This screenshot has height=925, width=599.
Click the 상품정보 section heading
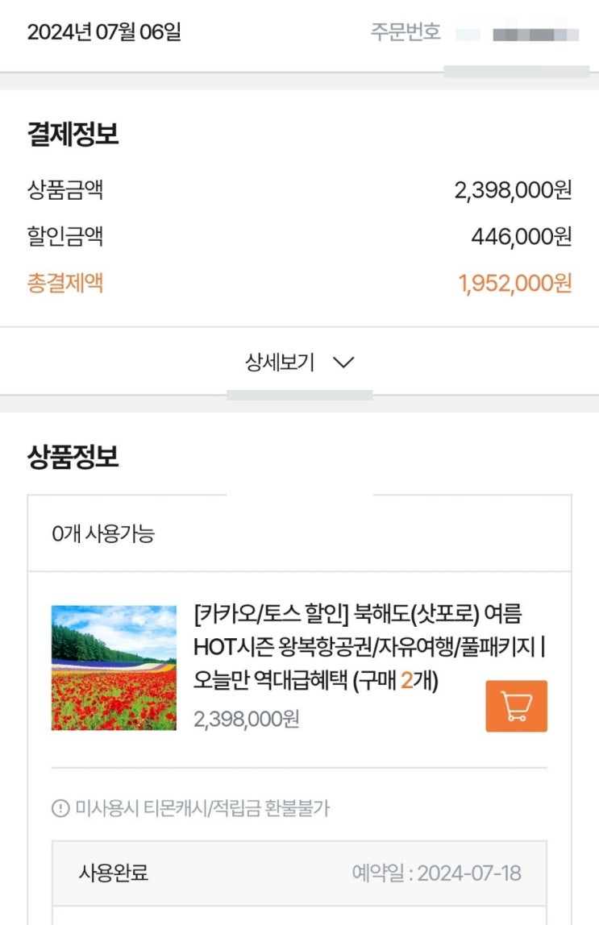[x=73, y=457]
